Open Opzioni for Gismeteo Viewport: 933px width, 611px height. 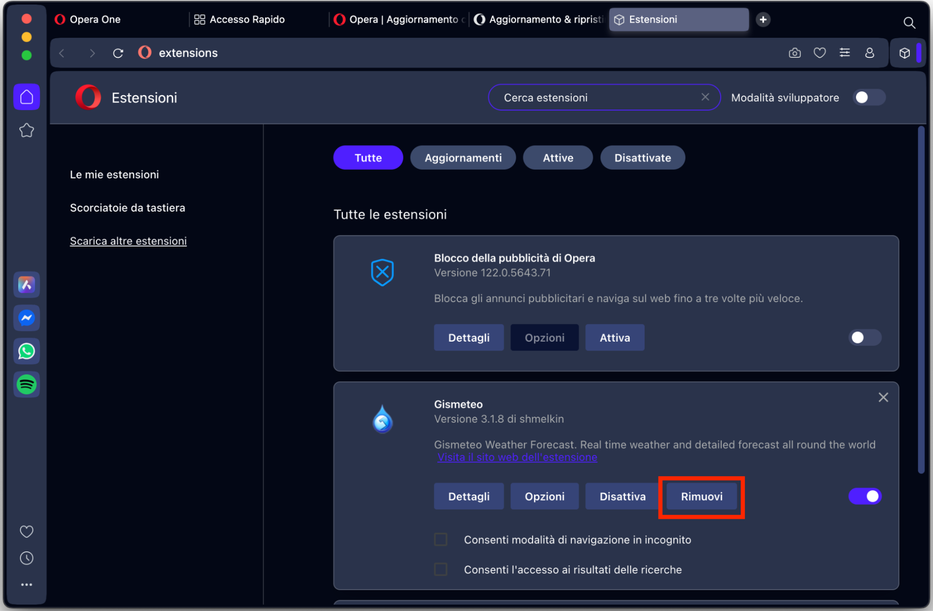click(544, 496)
